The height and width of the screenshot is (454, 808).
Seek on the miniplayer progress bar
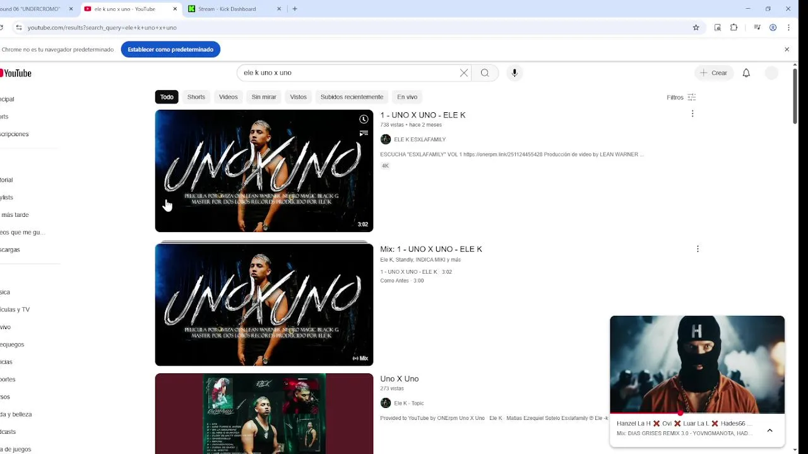(x=697, y=413)
